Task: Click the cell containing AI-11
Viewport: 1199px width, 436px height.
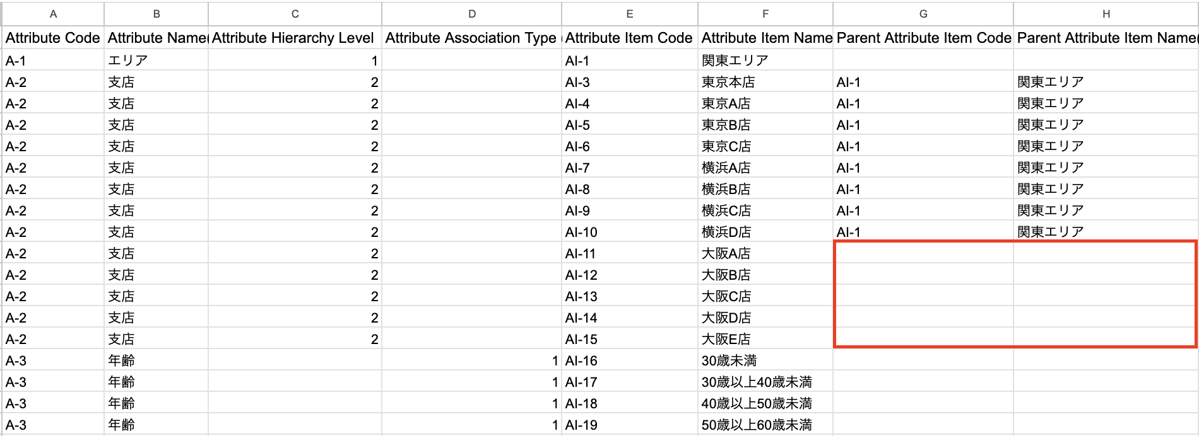Action: (629, 253)
